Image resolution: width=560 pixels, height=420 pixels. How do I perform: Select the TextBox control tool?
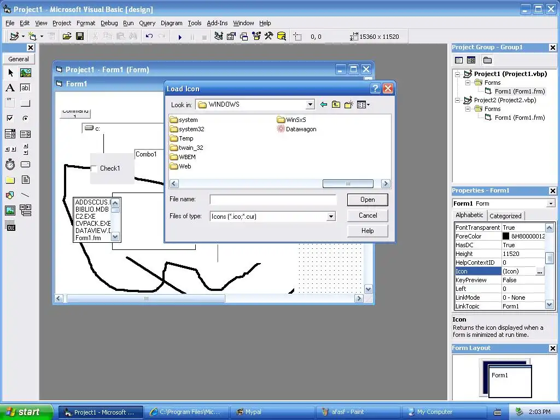click(25, 88)
